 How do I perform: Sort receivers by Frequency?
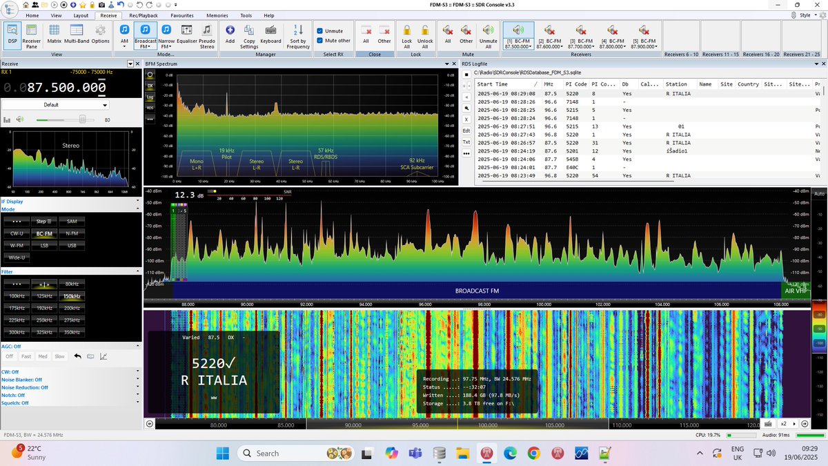pos(298,35)
